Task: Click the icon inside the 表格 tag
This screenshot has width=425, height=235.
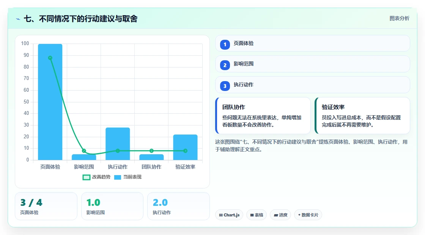Action: 252,215
